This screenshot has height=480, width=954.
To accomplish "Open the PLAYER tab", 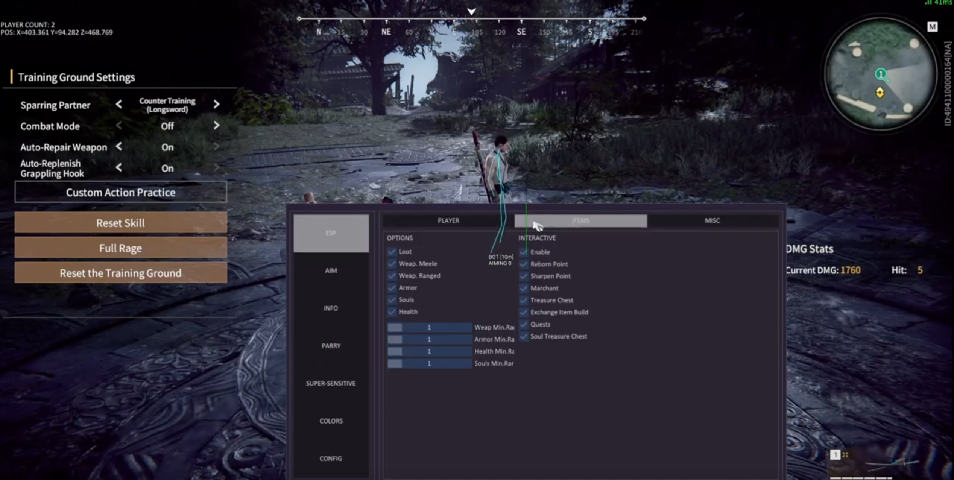I will (x=448, y=220).
